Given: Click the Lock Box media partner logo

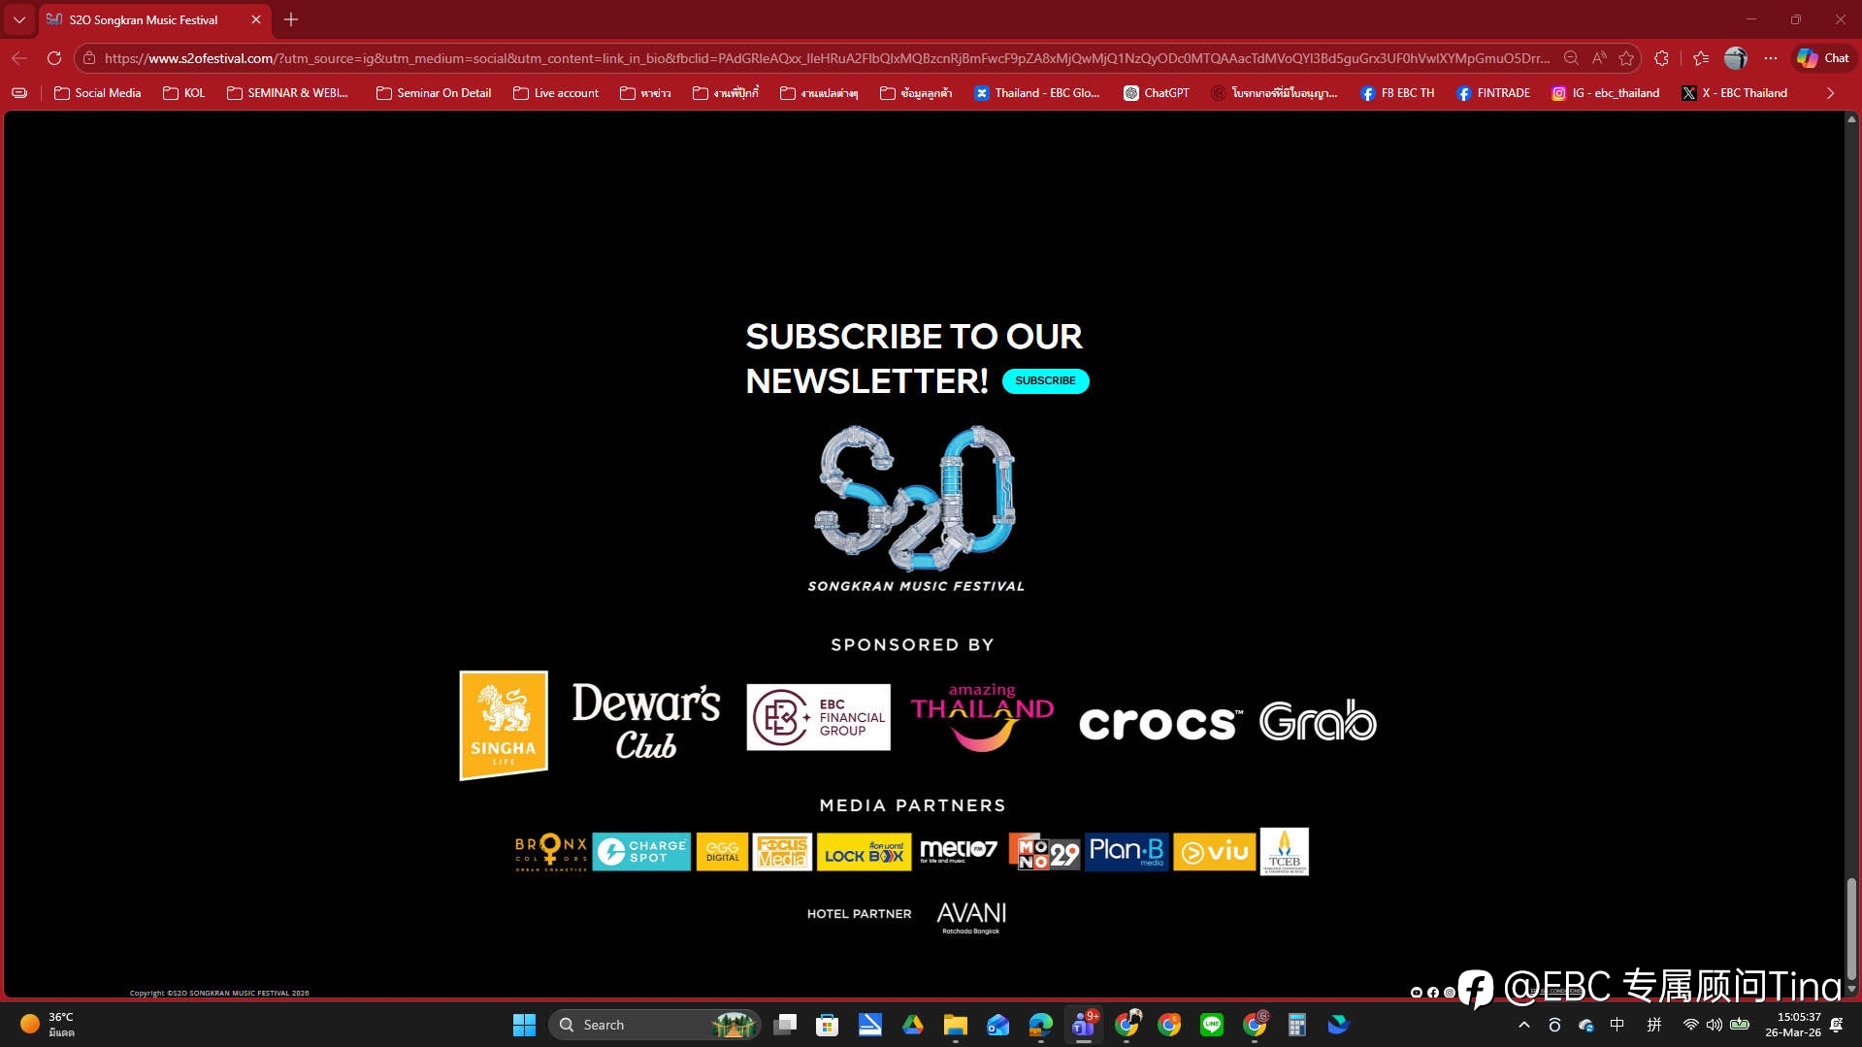Looking at the screenshot, I should (864, 852).
